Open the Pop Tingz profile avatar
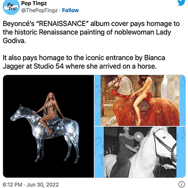This screenshot has height=188, width=188. coord(11,7)
